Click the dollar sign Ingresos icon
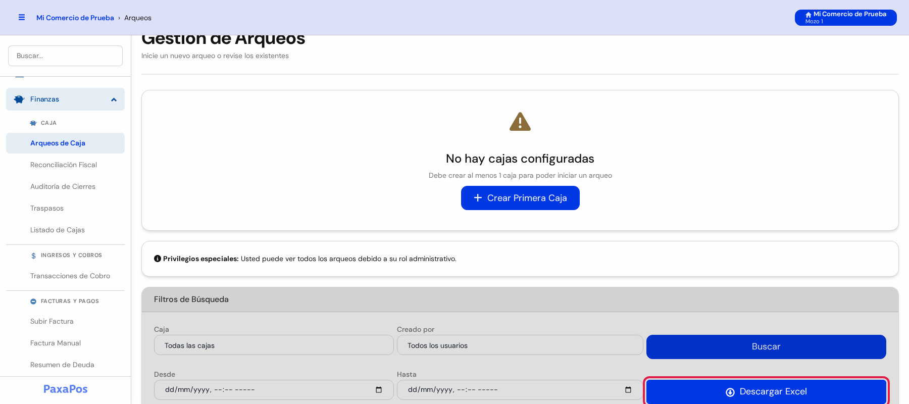 pyautogui.click(x=33, y=256)
